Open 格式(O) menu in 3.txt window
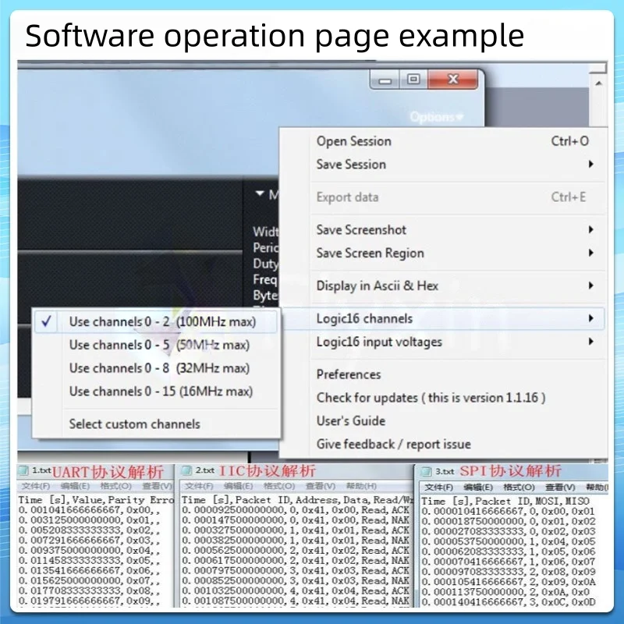The image size is (624, 624). click(519, 487)
